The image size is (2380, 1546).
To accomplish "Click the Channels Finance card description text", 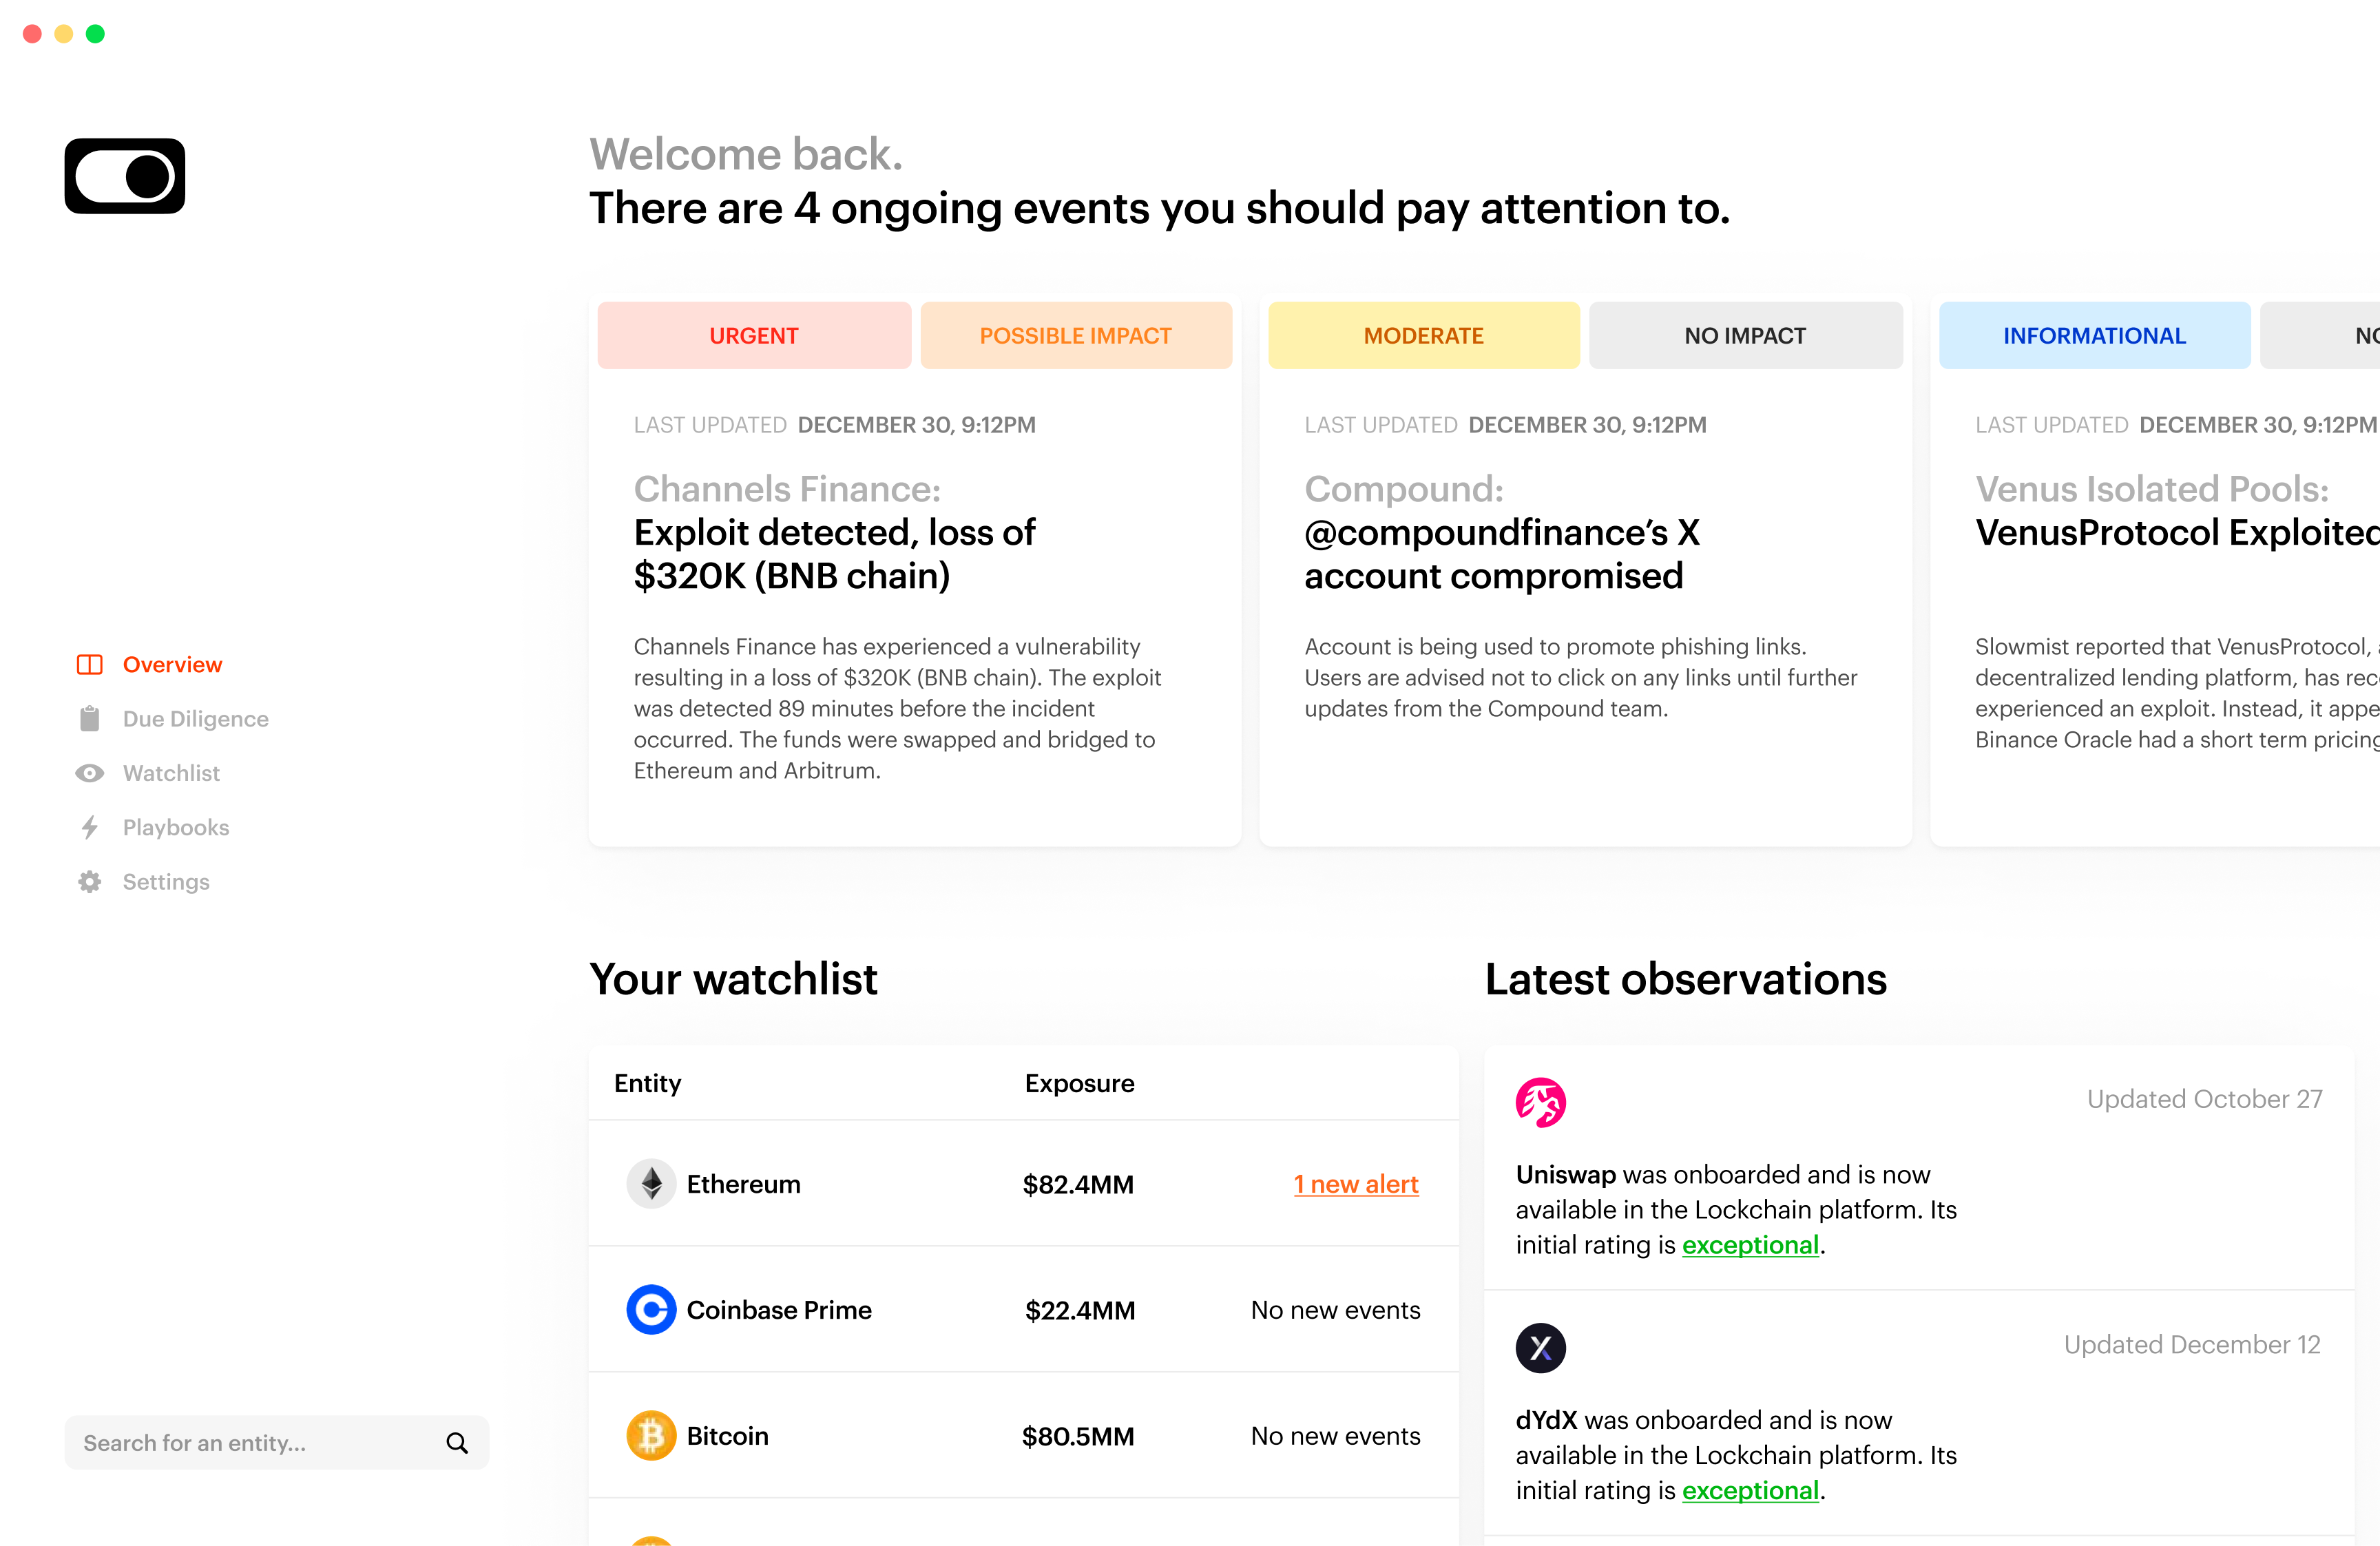I will [x=897, y=708].
